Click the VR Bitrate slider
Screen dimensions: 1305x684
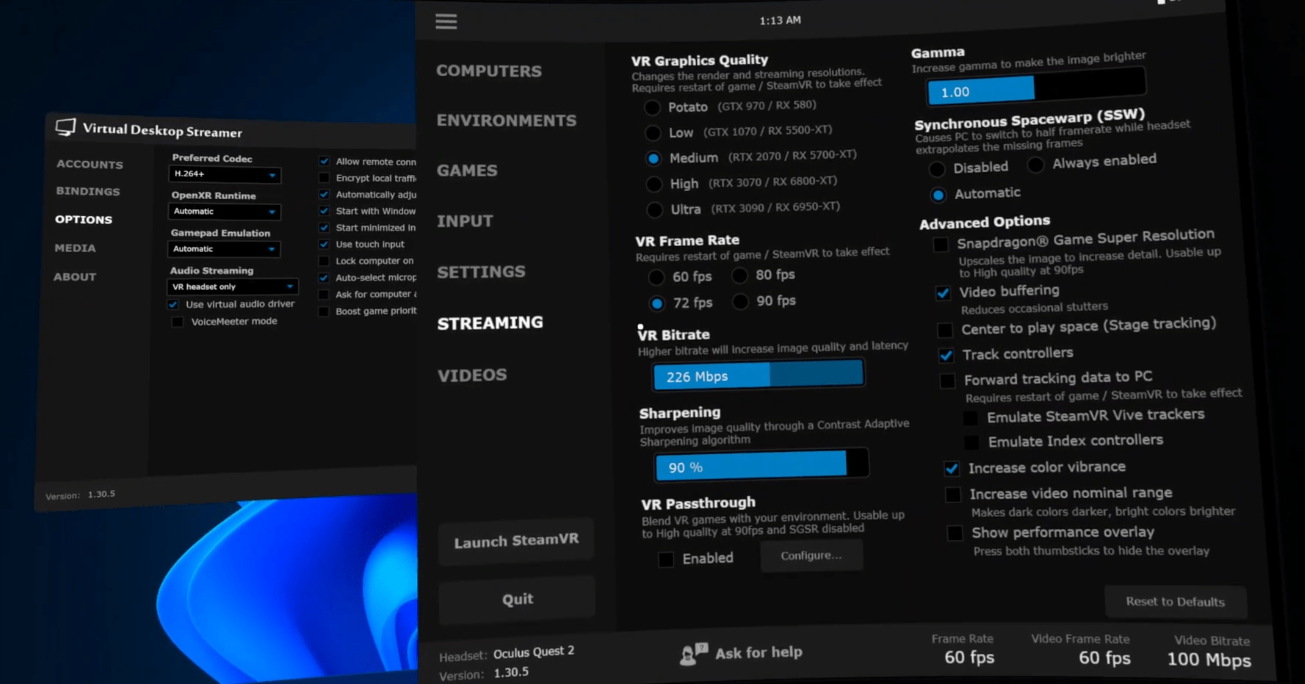point(758,375)
